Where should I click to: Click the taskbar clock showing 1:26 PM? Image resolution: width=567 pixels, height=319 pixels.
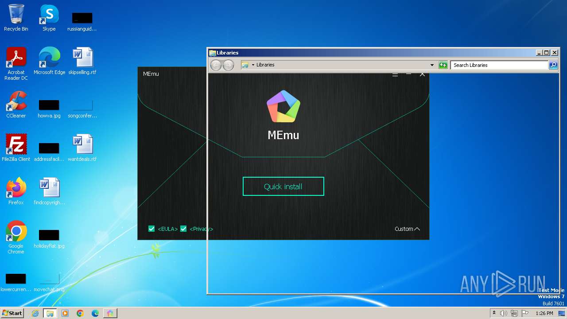pyautogui.click(x=544, y=313)
